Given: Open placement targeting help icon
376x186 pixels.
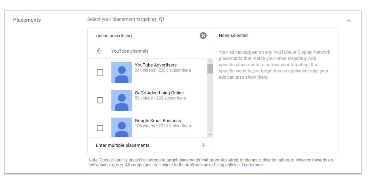Looking at the screenshot, I should pyautogui.click(x=161, y=19).
